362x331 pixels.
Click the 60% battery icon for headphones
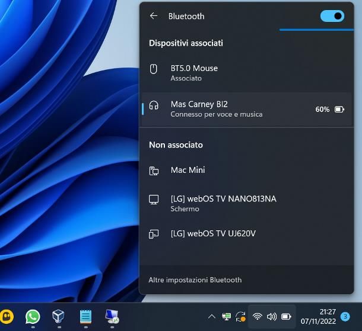tap(339, 109)
